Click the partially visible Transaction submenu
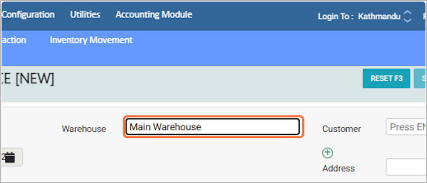The image size is (427, 183). (14, 40)
